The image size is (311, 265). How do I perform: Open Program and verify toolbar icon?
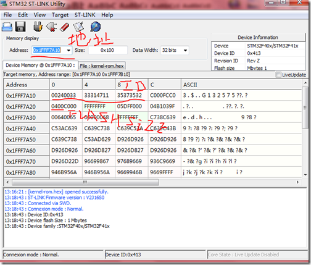(x=78, y=27)
